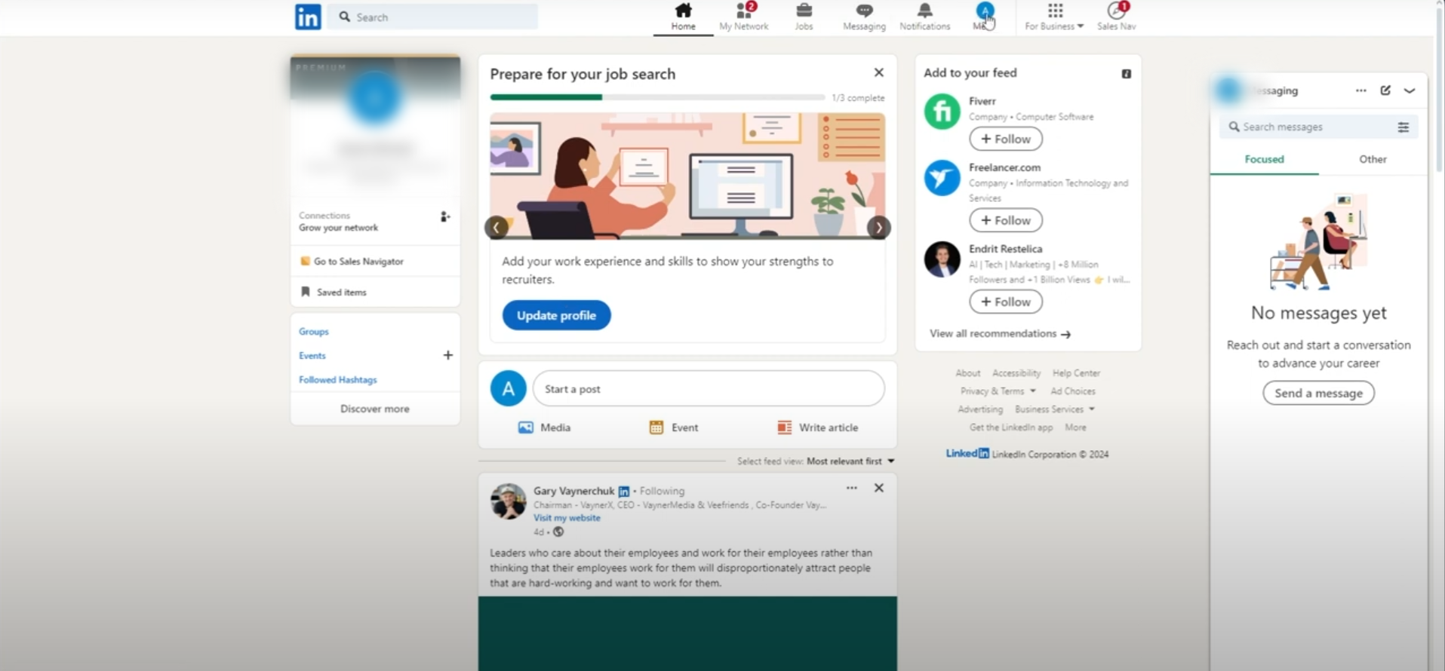Open the feed view sort dropdown
1445x671 pixels.
click(850, 461)
